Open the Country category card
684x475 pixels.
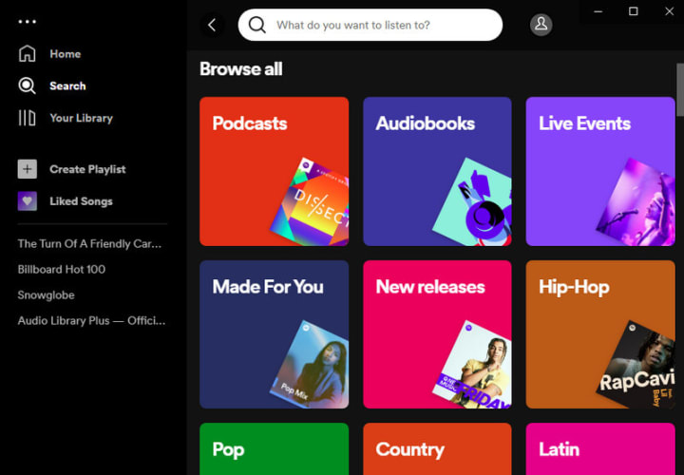click(x=437, y=448)
